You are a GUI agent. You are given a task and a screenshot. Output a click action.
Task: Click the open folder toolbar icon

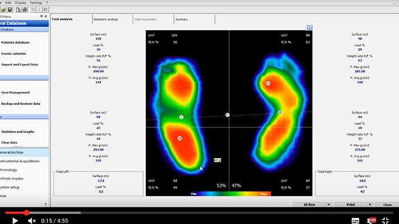[3, 10]
